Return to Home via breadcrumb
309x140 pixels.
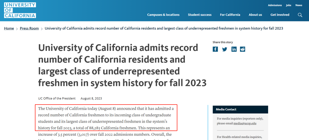pyautogui.click(x=9, y=29)
